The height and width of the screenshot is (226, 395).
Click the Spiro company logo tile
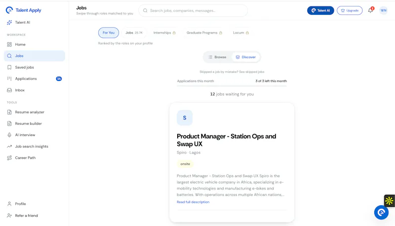pyautogui.click(x=185, y=118)
